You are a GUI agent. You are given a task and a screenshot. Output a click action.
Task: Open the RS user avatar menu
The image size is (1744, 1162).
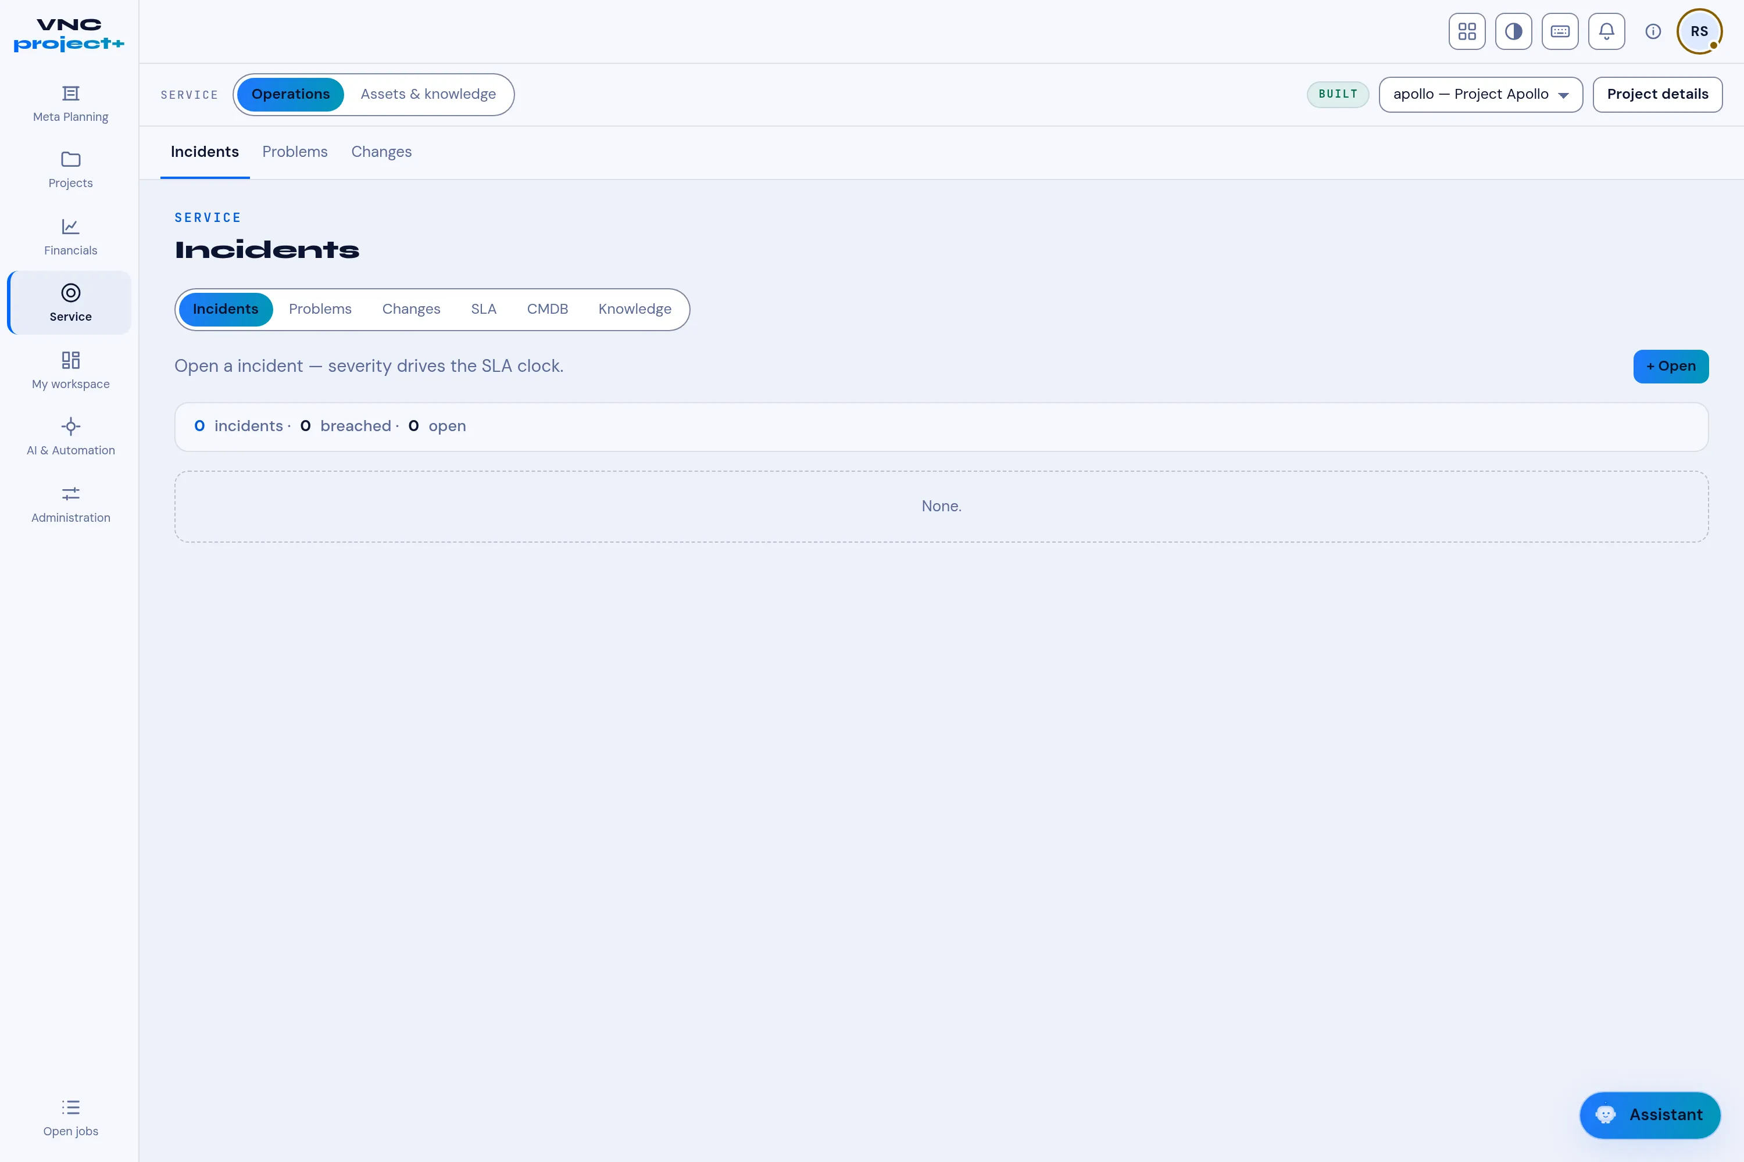click(x=1699, y=31)
